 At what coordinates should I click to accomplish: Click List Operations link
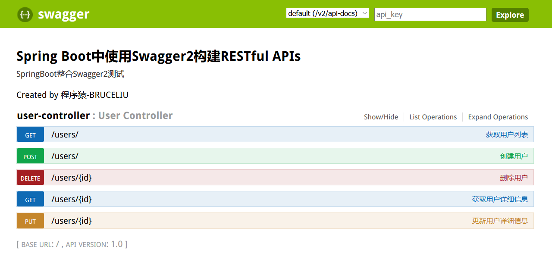click(x=433, y=117)
